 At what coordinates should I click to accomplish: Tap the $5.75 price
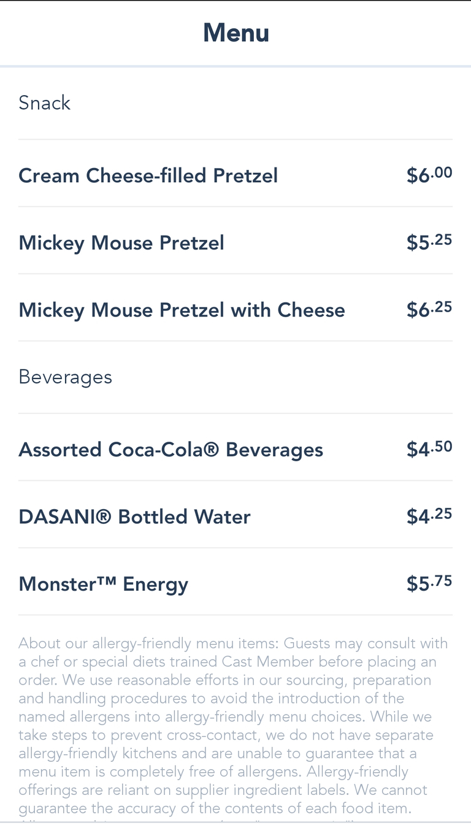coord(429,583)
